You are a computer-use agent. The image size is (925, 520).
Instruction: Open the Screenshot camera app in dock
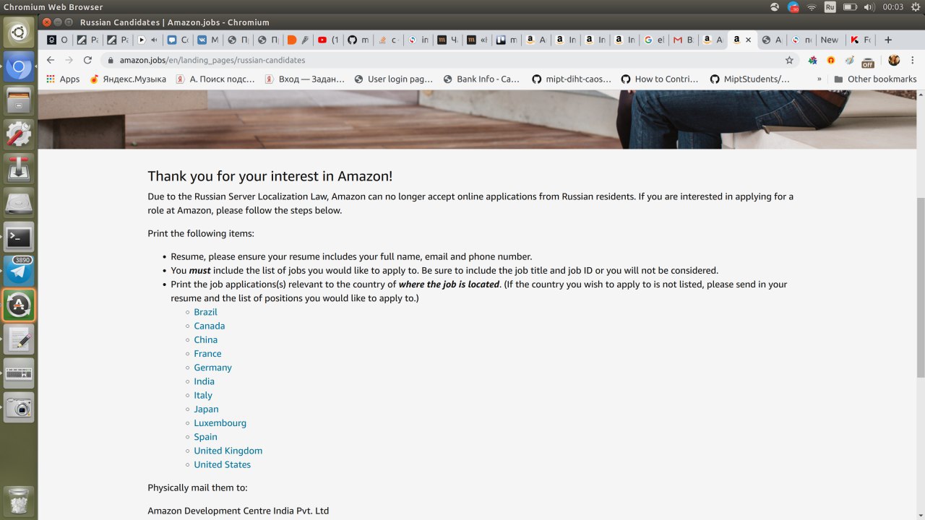pyautogui.click(x=19, y=407)
